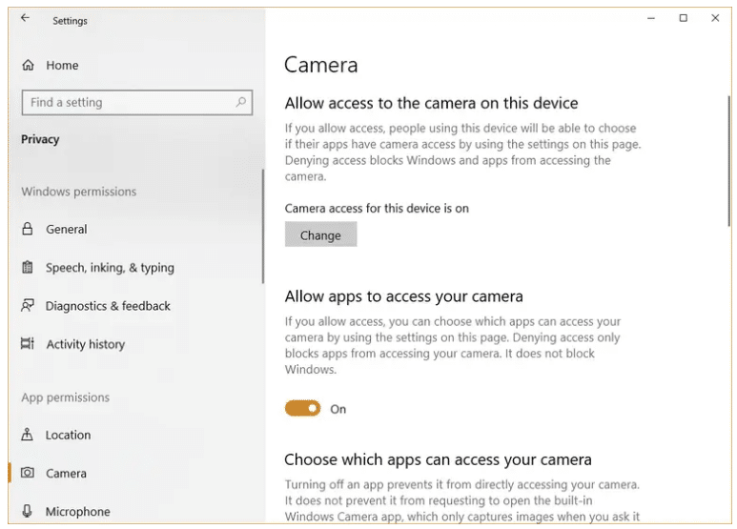
Task: Click 'Choose which apps can access your camera'
Action: click(x=438, y=459)
